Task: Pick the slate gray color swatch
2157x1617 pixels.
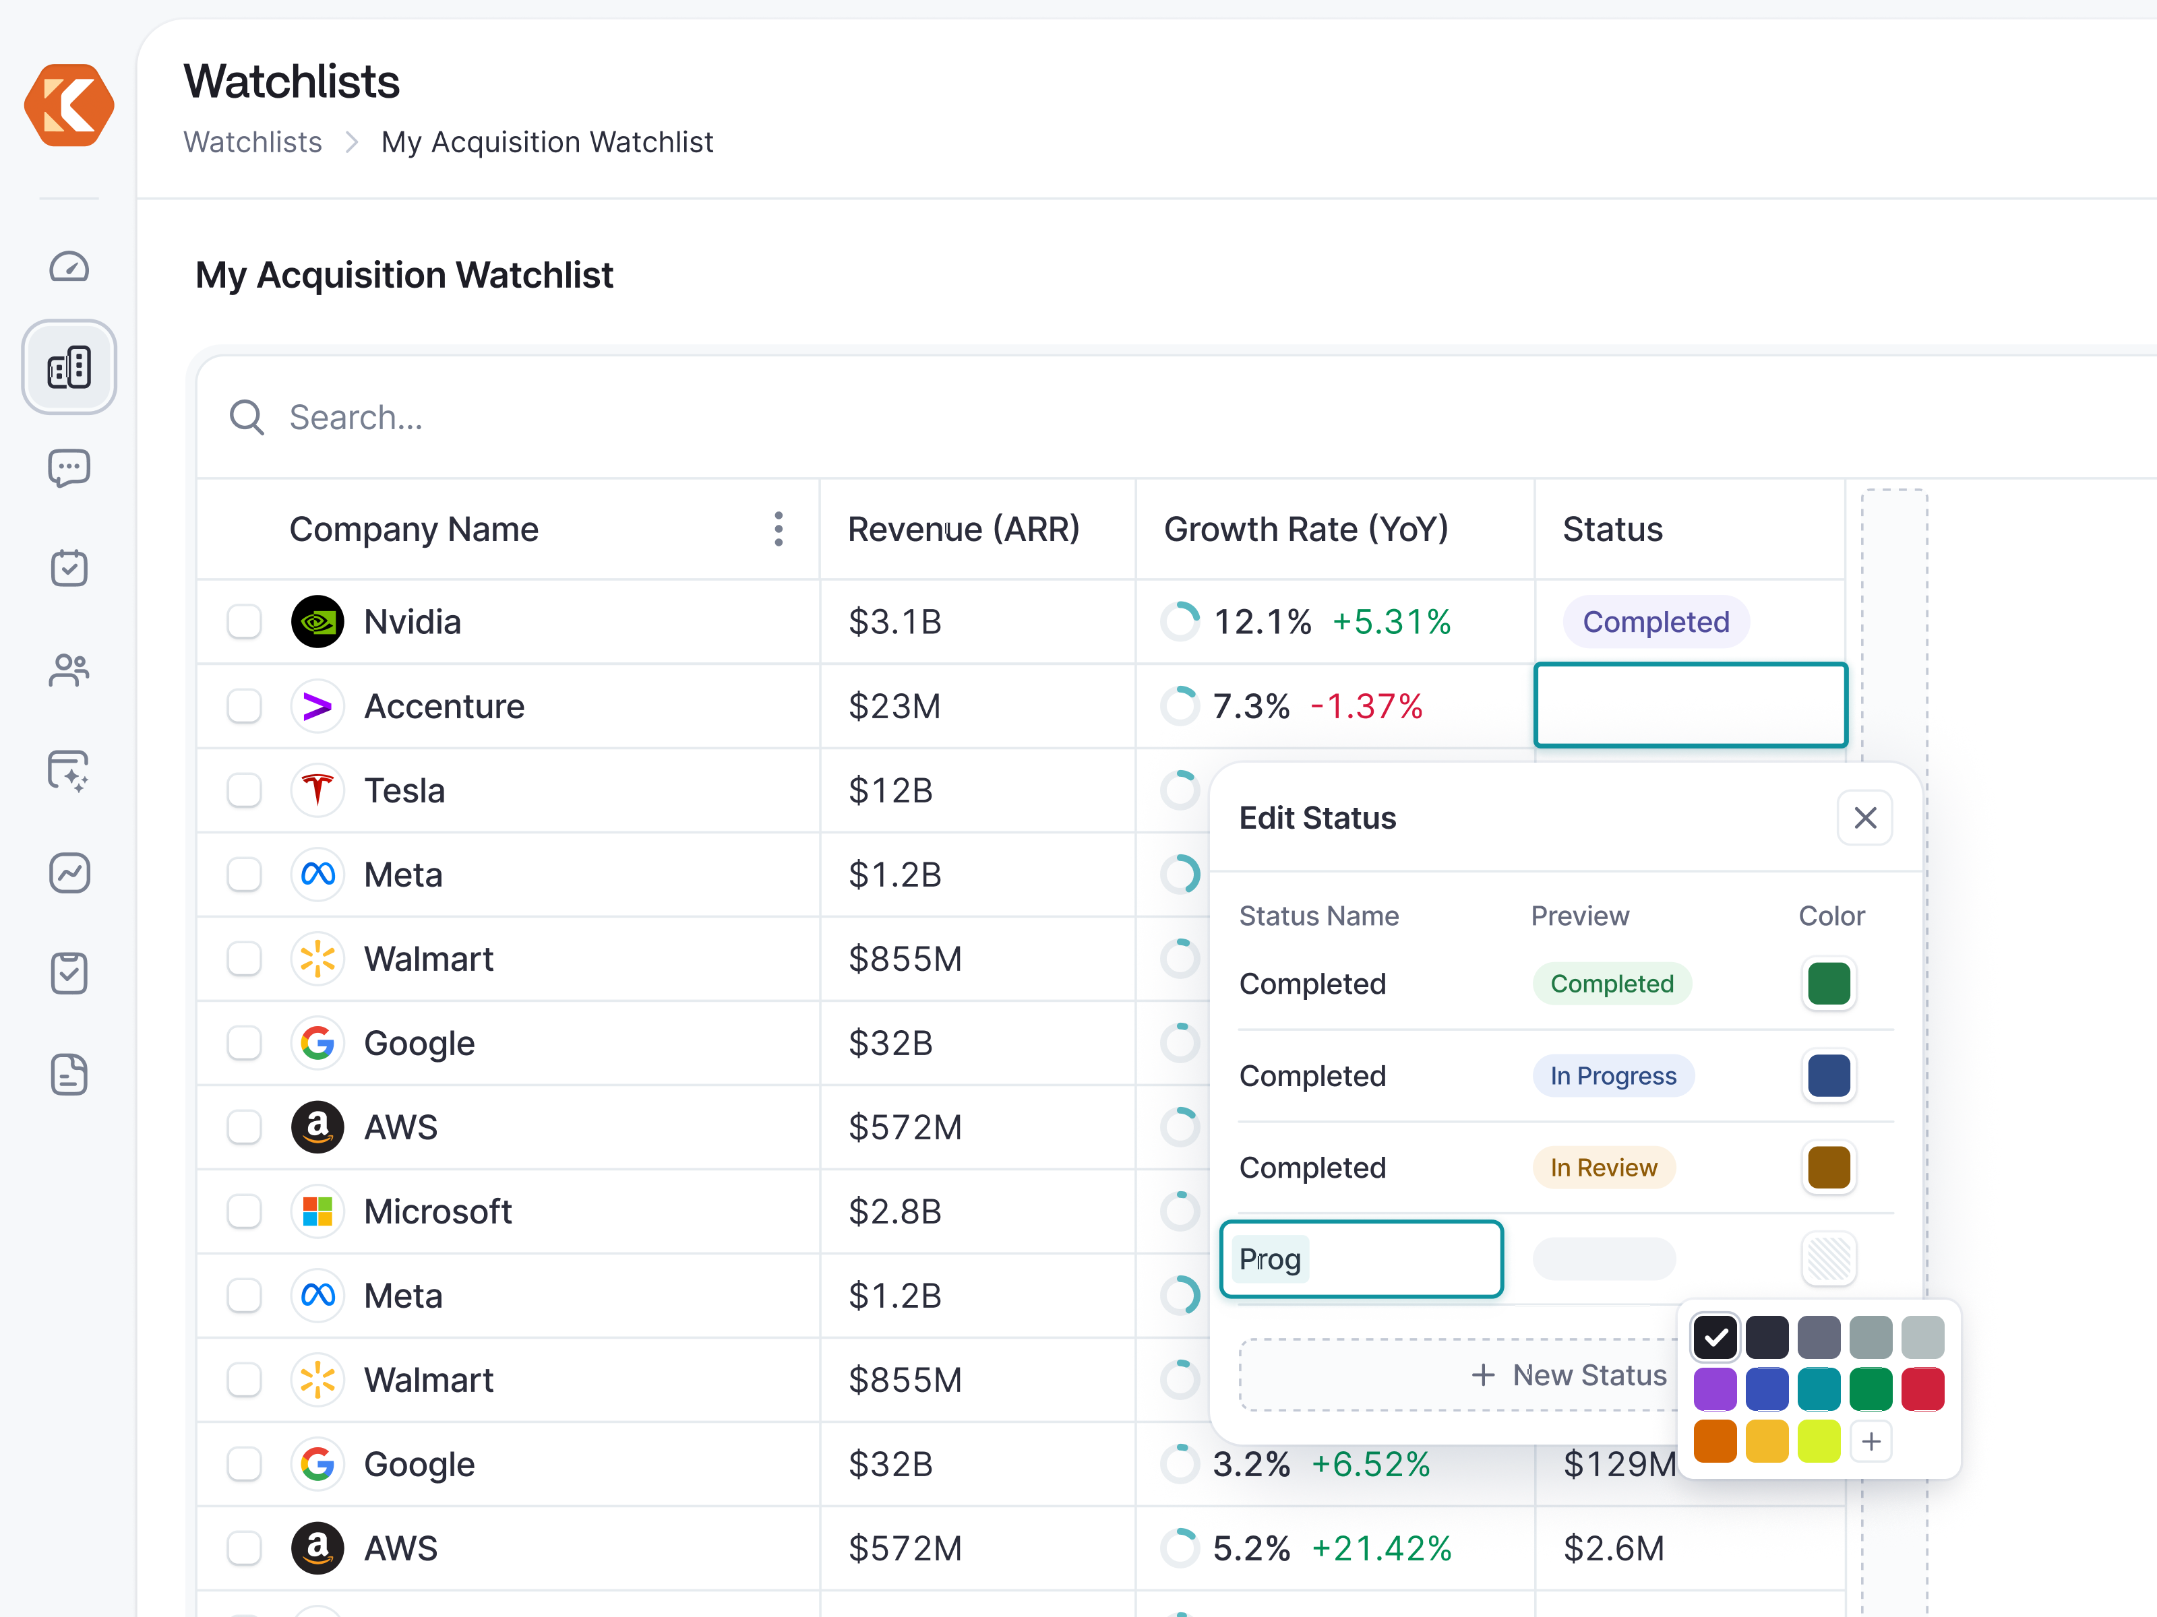Action: [x=1819, y=1337]
